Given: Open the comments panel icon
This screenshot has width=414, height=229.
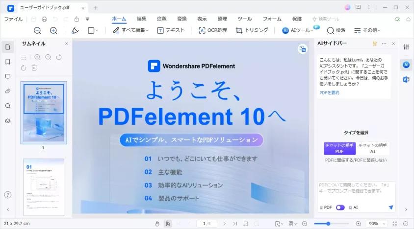Looking at the screenshot, I should [x=8, y=76].
